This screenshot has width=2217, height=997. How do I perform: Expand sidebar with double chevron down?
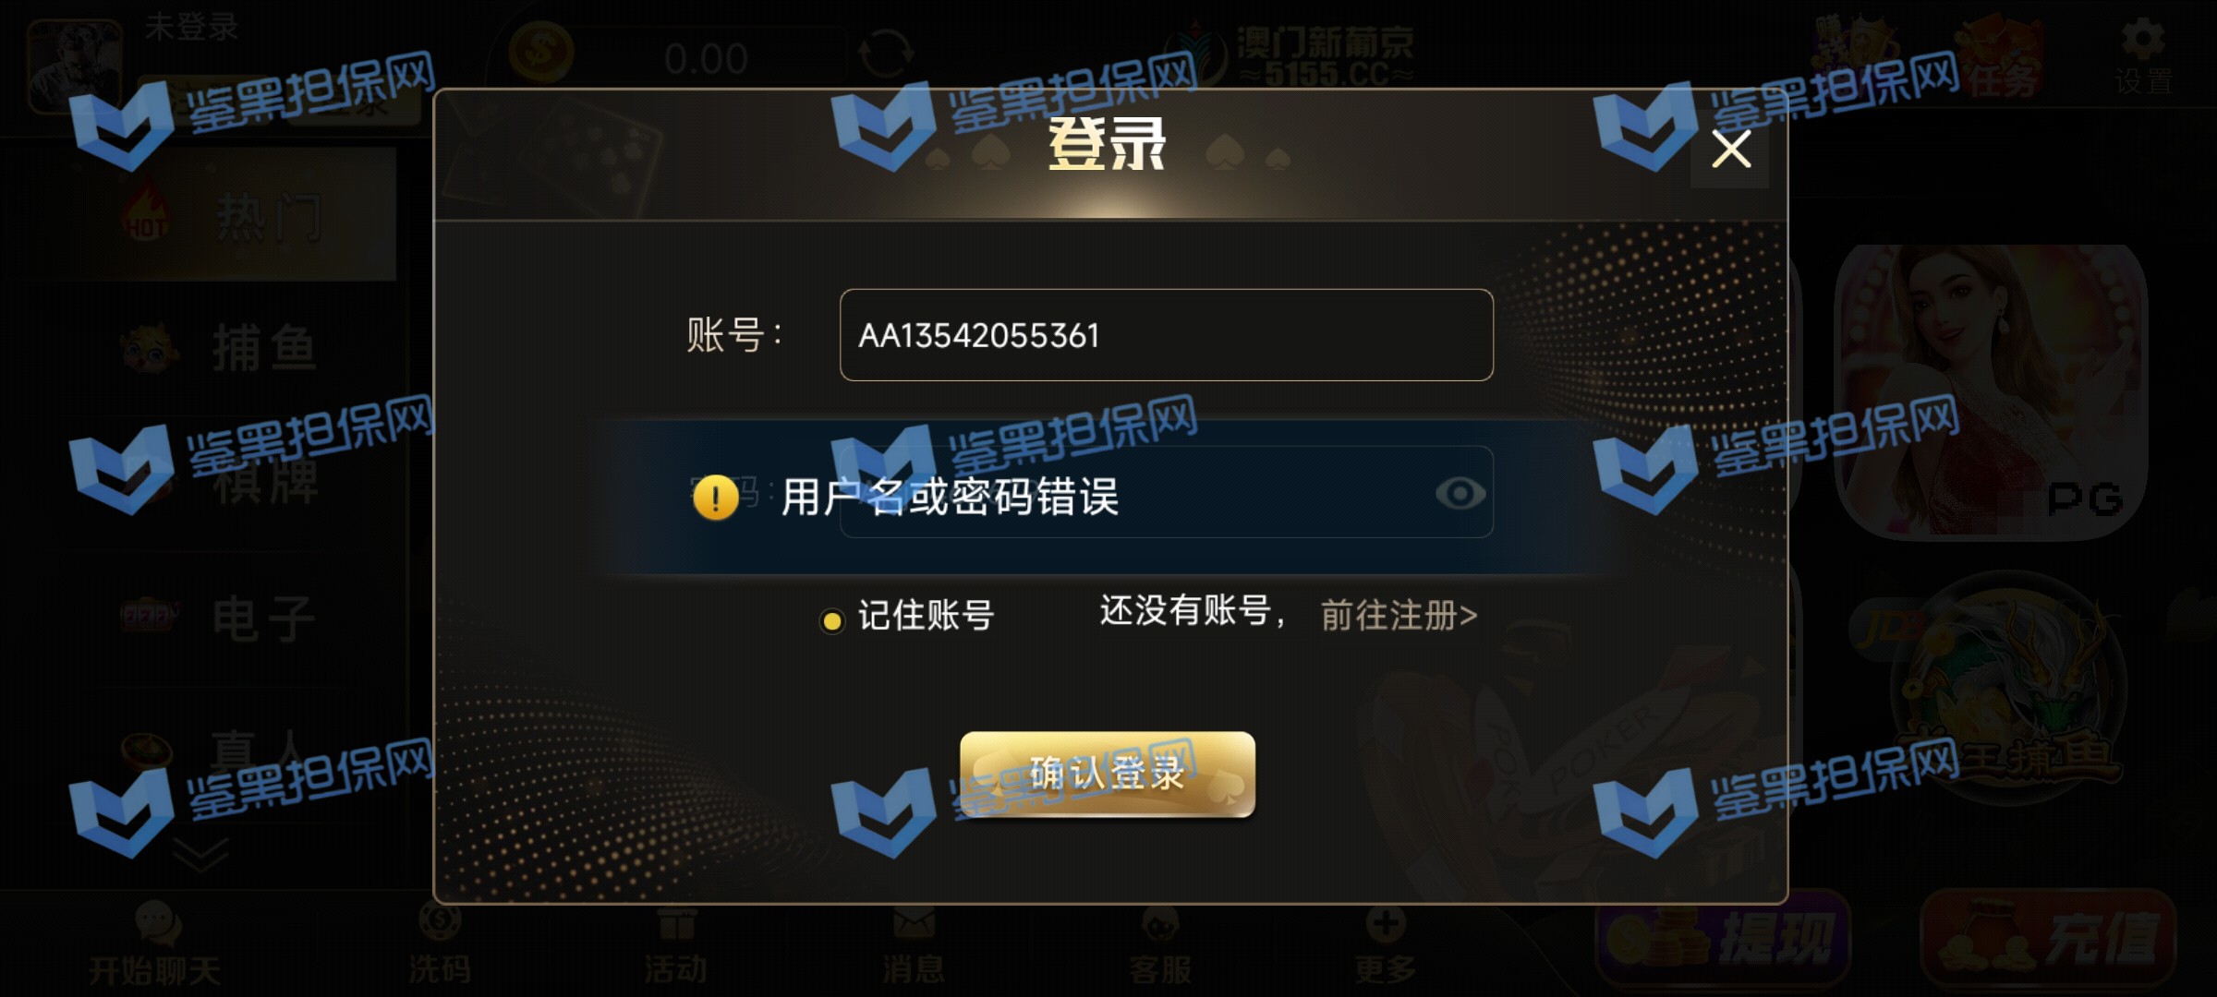200,855
